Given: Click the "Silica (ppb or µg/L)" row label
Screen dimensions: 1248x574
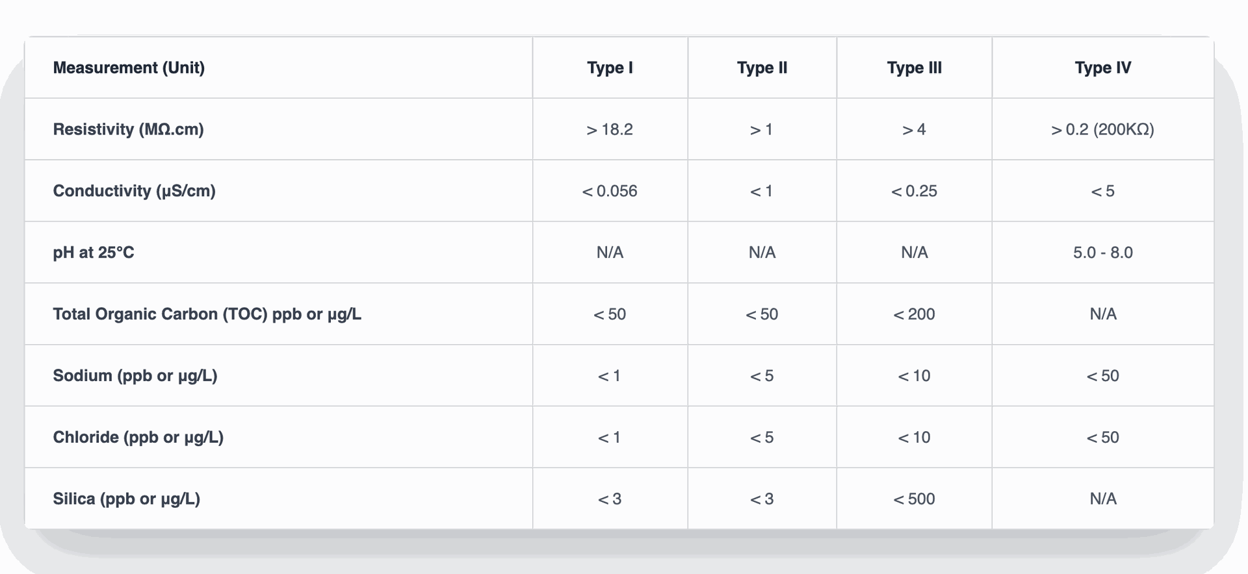Looking at the screenshot, I should coord(126,499).
